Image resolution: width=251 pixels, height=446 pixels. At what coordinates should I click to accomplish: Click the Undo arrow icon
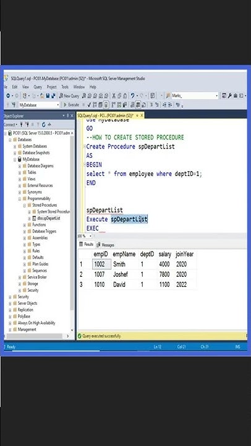(x=132, y=96)
